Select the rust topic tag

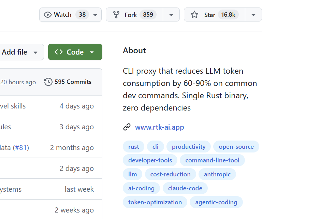point(133,147)
